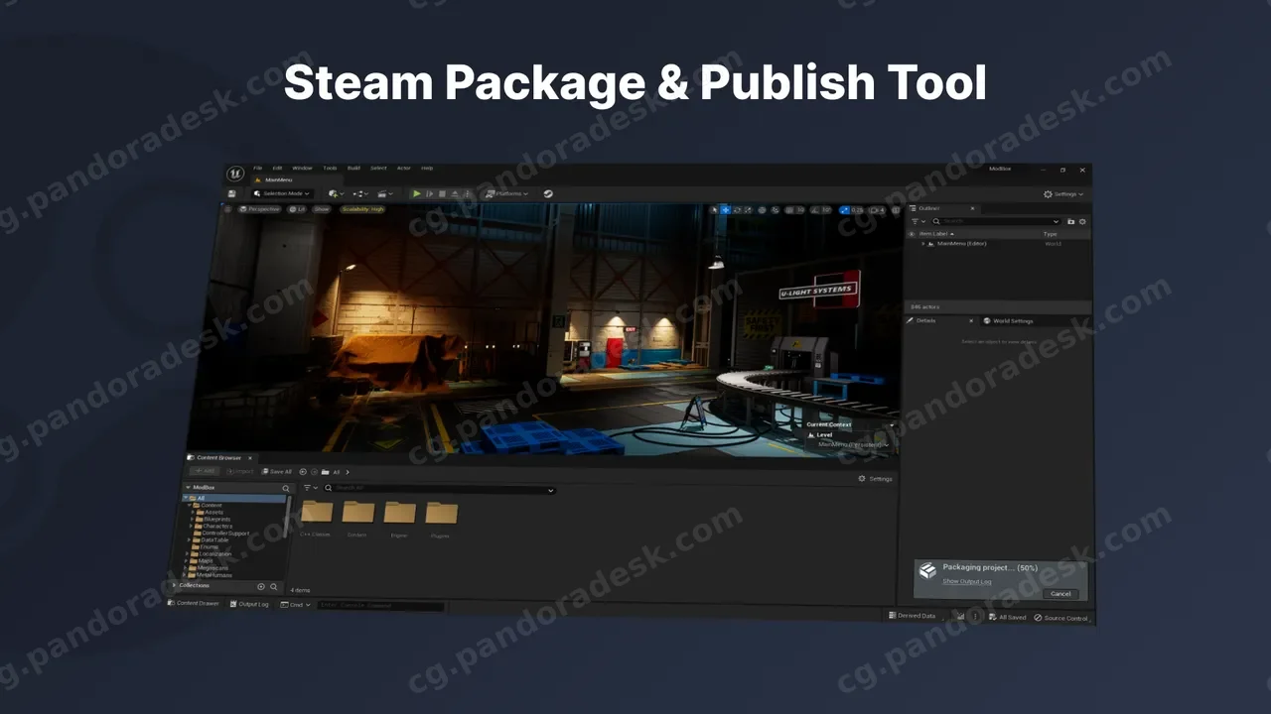1271x714 pixels.
Task: Click the save level floppy icon
Action: (232, 193)
